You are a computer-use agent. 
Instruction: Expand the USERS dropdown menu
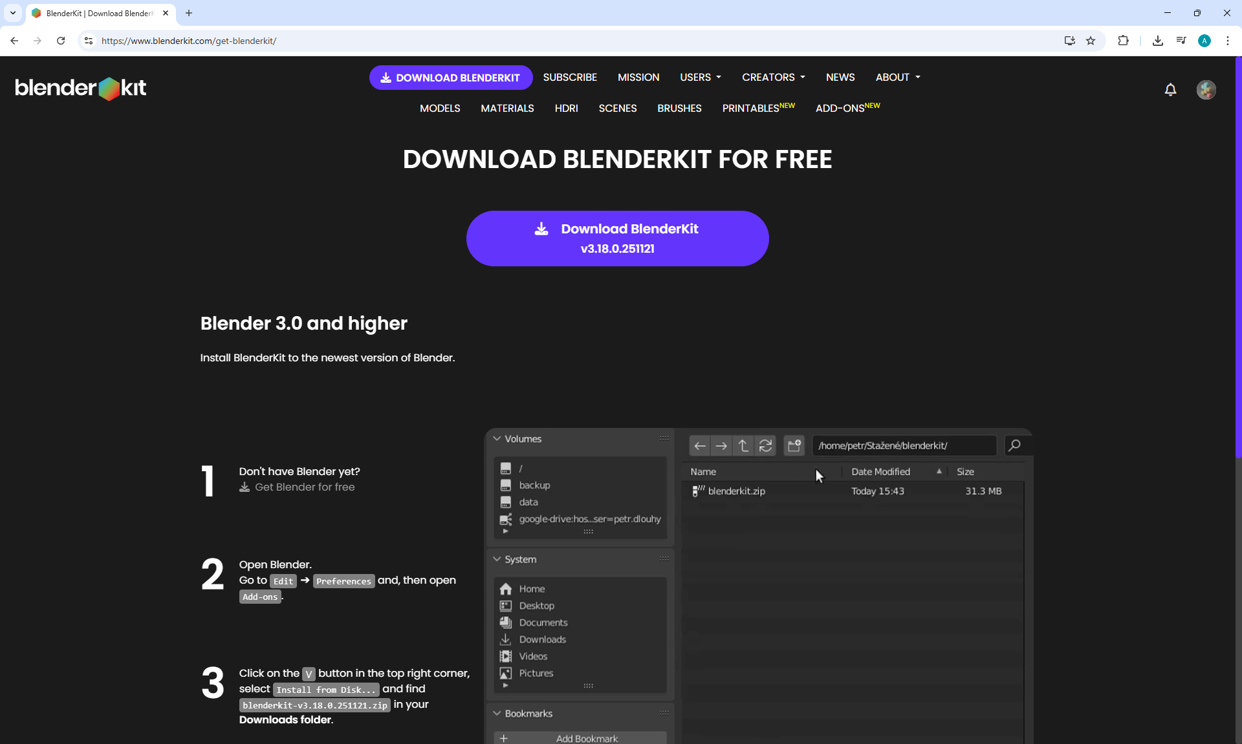pyautogui.click(x=700, y=78)
